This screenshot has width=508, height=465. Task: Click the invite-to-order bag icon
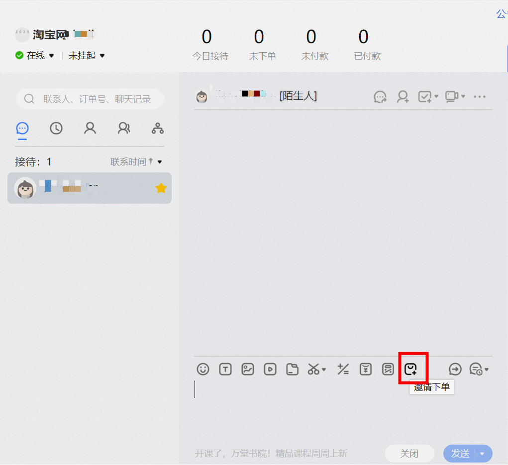point(410,369)
